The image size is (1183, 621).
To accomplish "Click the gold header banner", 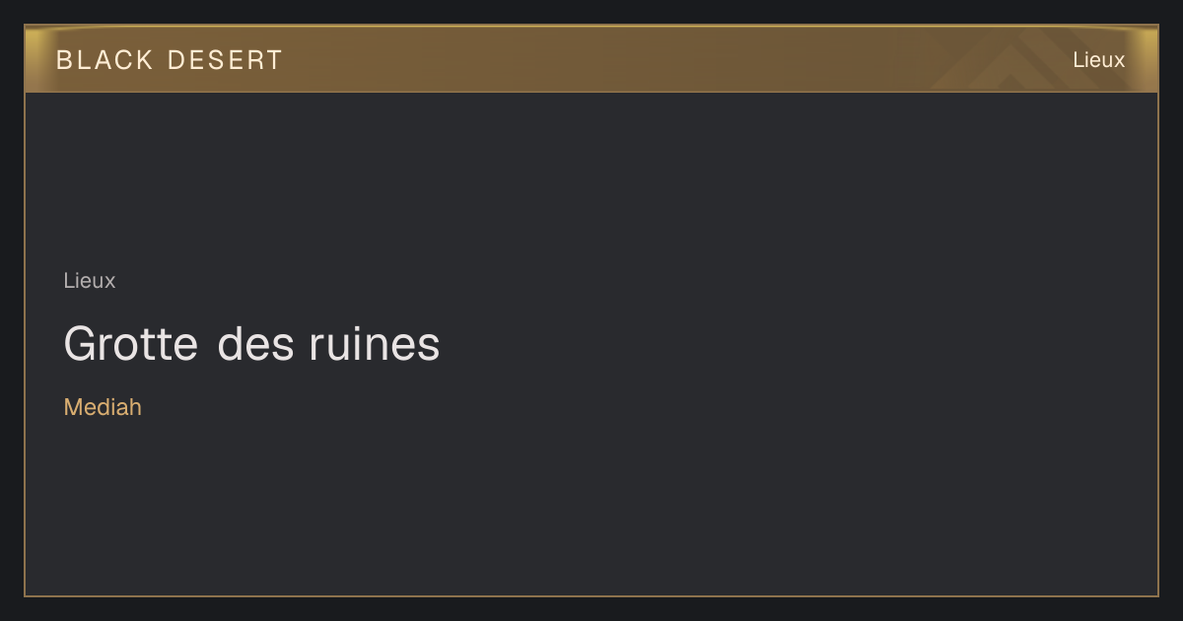I will click(x=591, y=59).
